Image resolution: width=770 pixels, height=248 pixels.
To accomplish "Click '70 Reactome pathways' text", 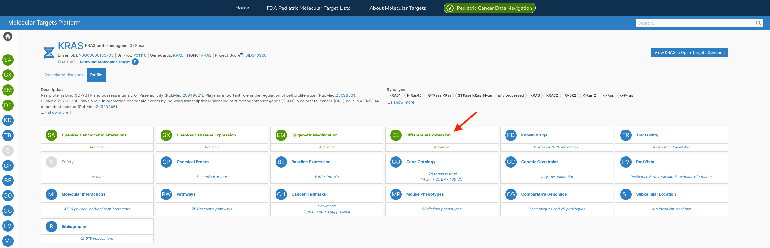I will point(212,209).
